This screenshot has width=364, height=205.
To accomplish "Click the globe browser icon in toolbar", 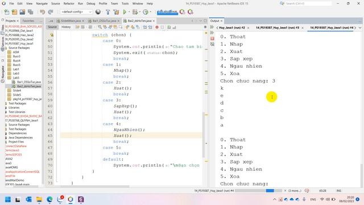I will [x=98, y=12].
